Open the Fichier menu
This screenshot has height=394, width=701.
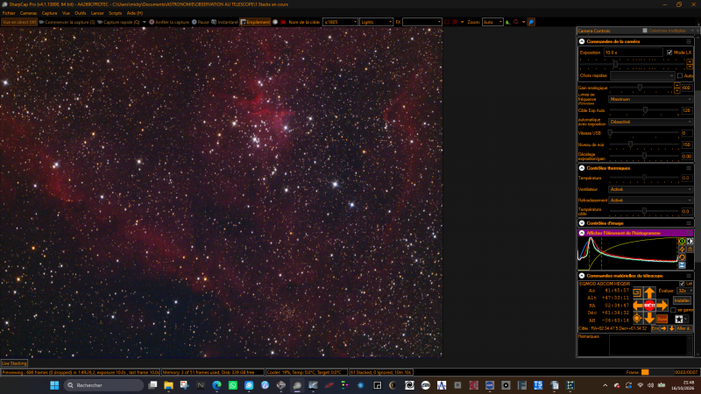point(9,13)
